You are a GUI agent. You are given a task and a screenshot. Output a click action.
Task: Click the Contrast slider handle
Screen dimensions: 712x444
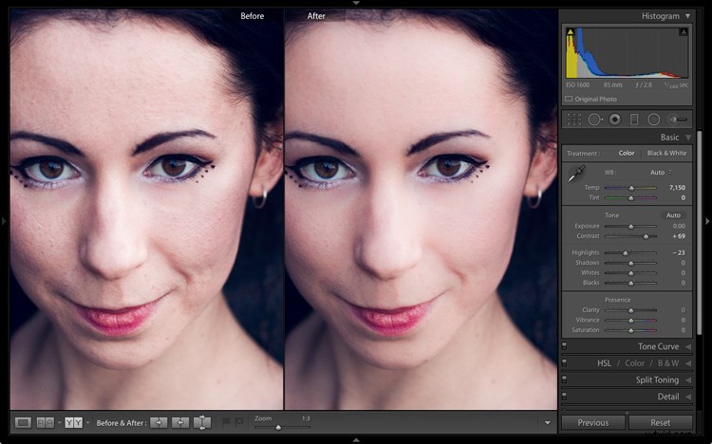point(646,236)
